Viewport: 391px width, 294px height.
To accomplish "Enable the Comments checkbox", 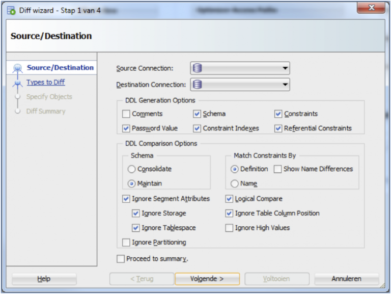I will 126,114.
